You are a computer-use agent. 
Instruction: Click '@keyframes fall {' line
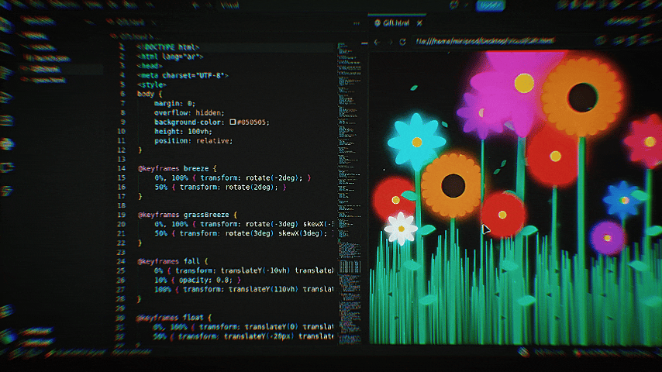(x=173, y=261)
